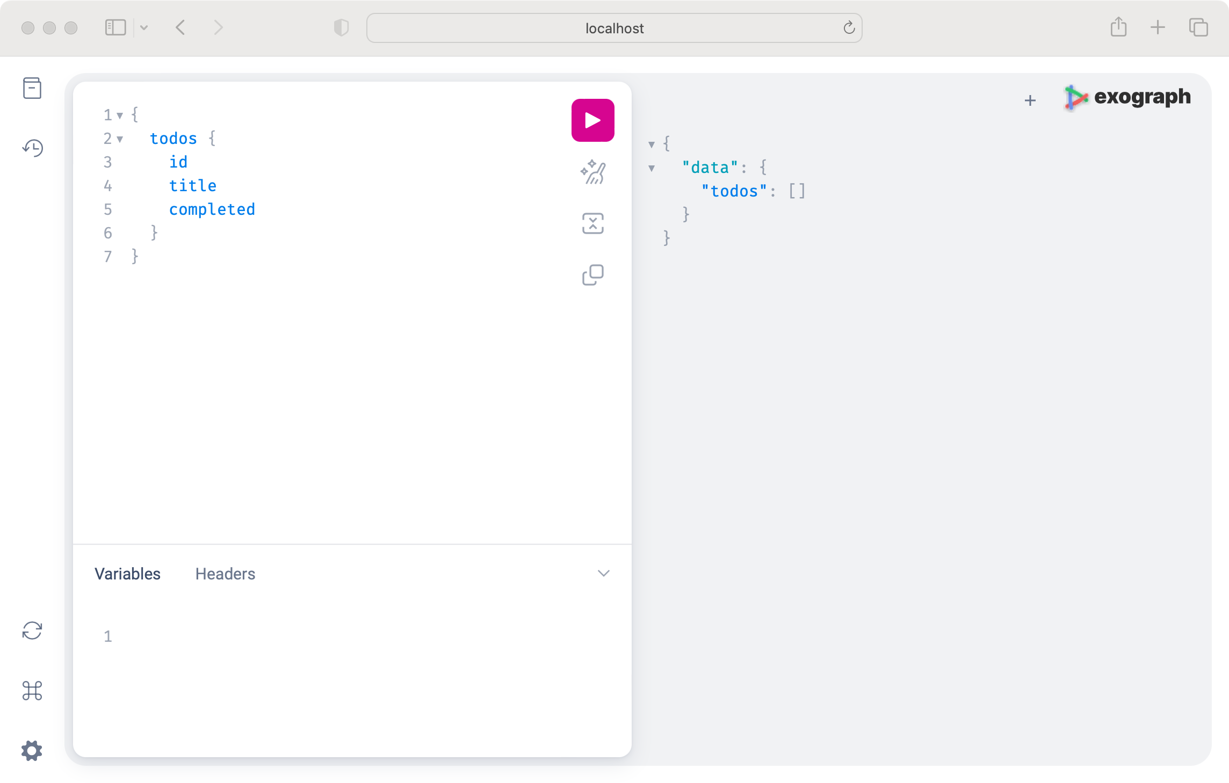This screenshot has width=1229, height=783.
Task: Type in the Variables editor area
Action: pos(269,636)
